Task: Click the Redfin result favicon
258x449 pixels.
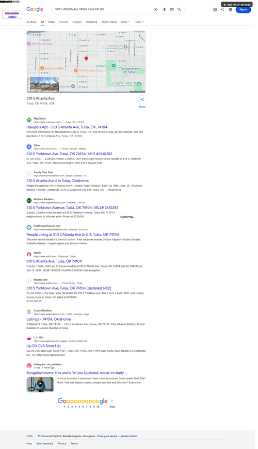Action: [29, 255]
